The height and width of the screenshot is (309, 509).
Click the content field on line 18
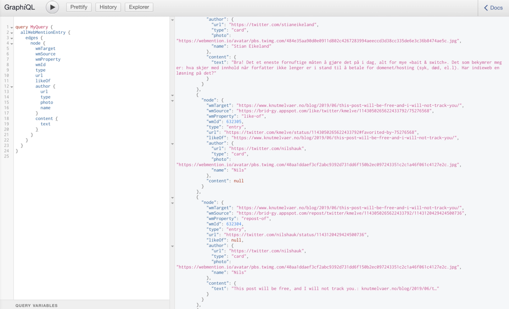(45, 118)
